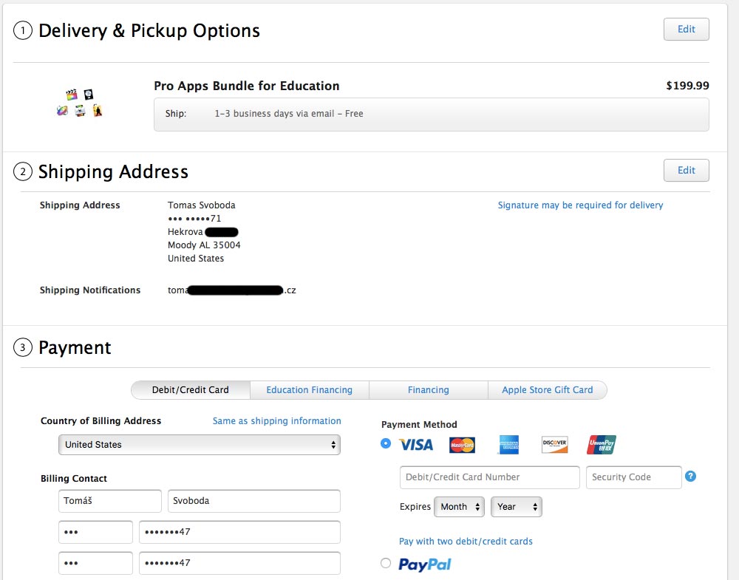
Task: Open the security code help icon
Action: [690, 477]
